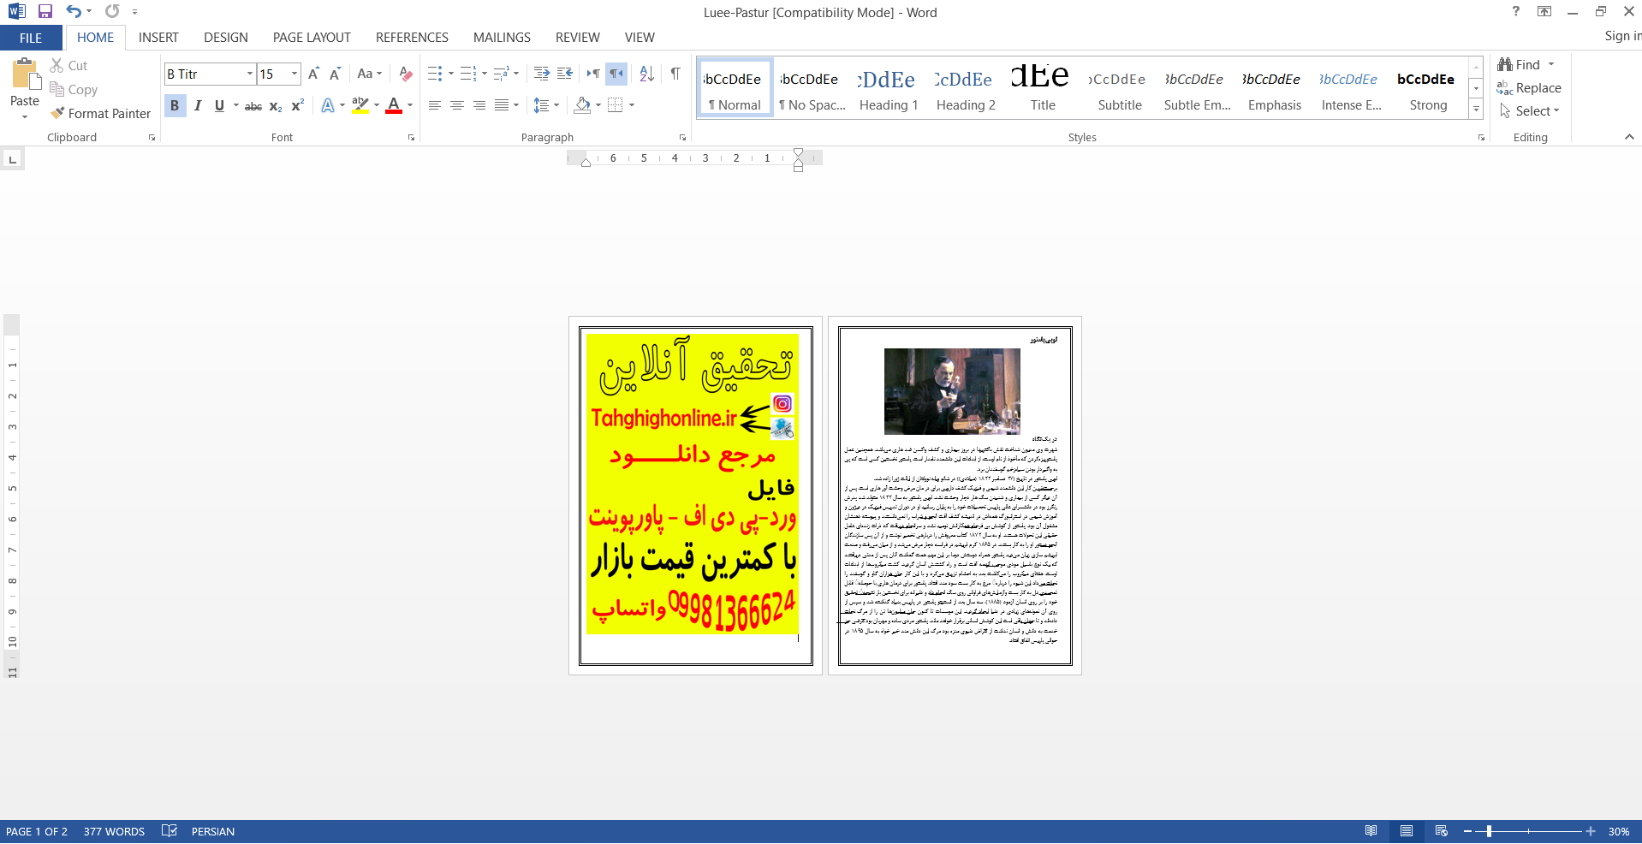Adjust the zoom slider in status bar

pos(1489,831)
